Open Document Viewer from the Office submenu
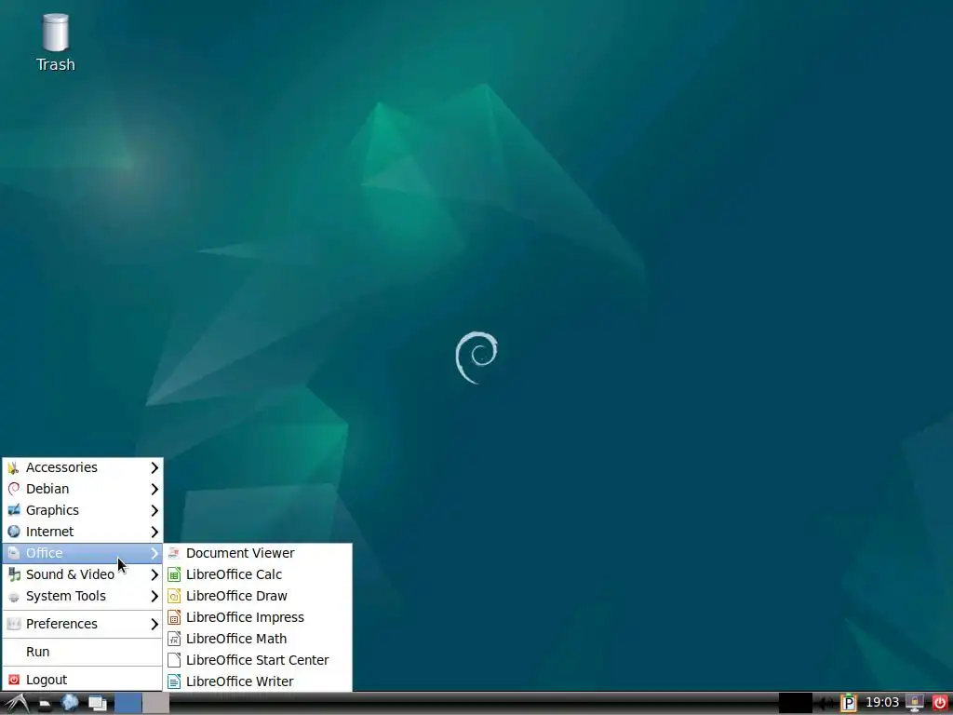The width and height of the screenshot is (953, 715). point(259,553)
